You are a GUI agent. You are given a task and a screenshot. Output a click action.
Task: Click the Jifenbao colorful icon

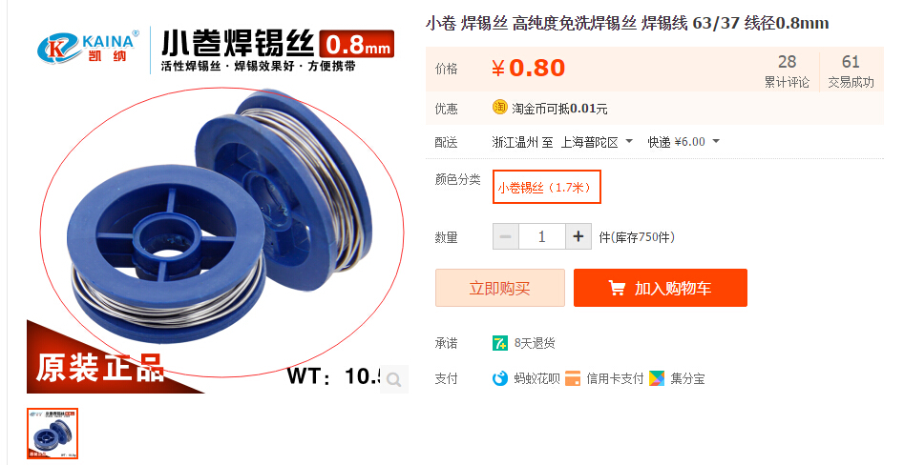pos(657,378)
